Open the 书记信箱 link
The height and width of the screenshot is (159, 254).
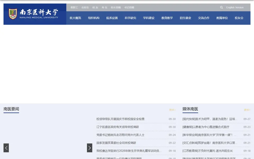[x=129, y=7]
